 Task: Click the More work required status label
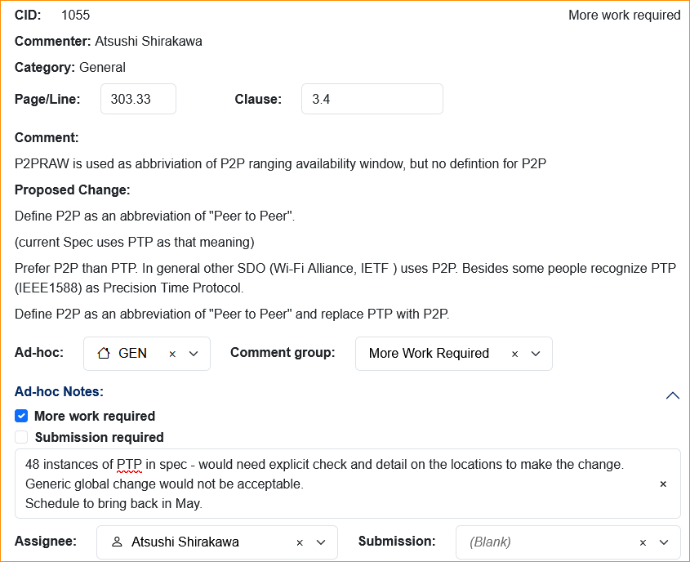pos(624,15)
